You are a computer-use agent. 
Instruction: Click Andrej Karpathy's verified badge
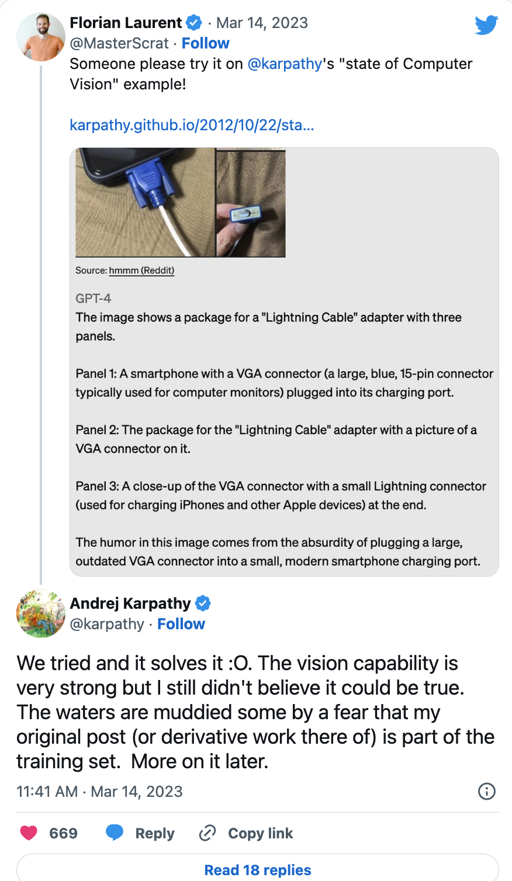pos(203,602)
